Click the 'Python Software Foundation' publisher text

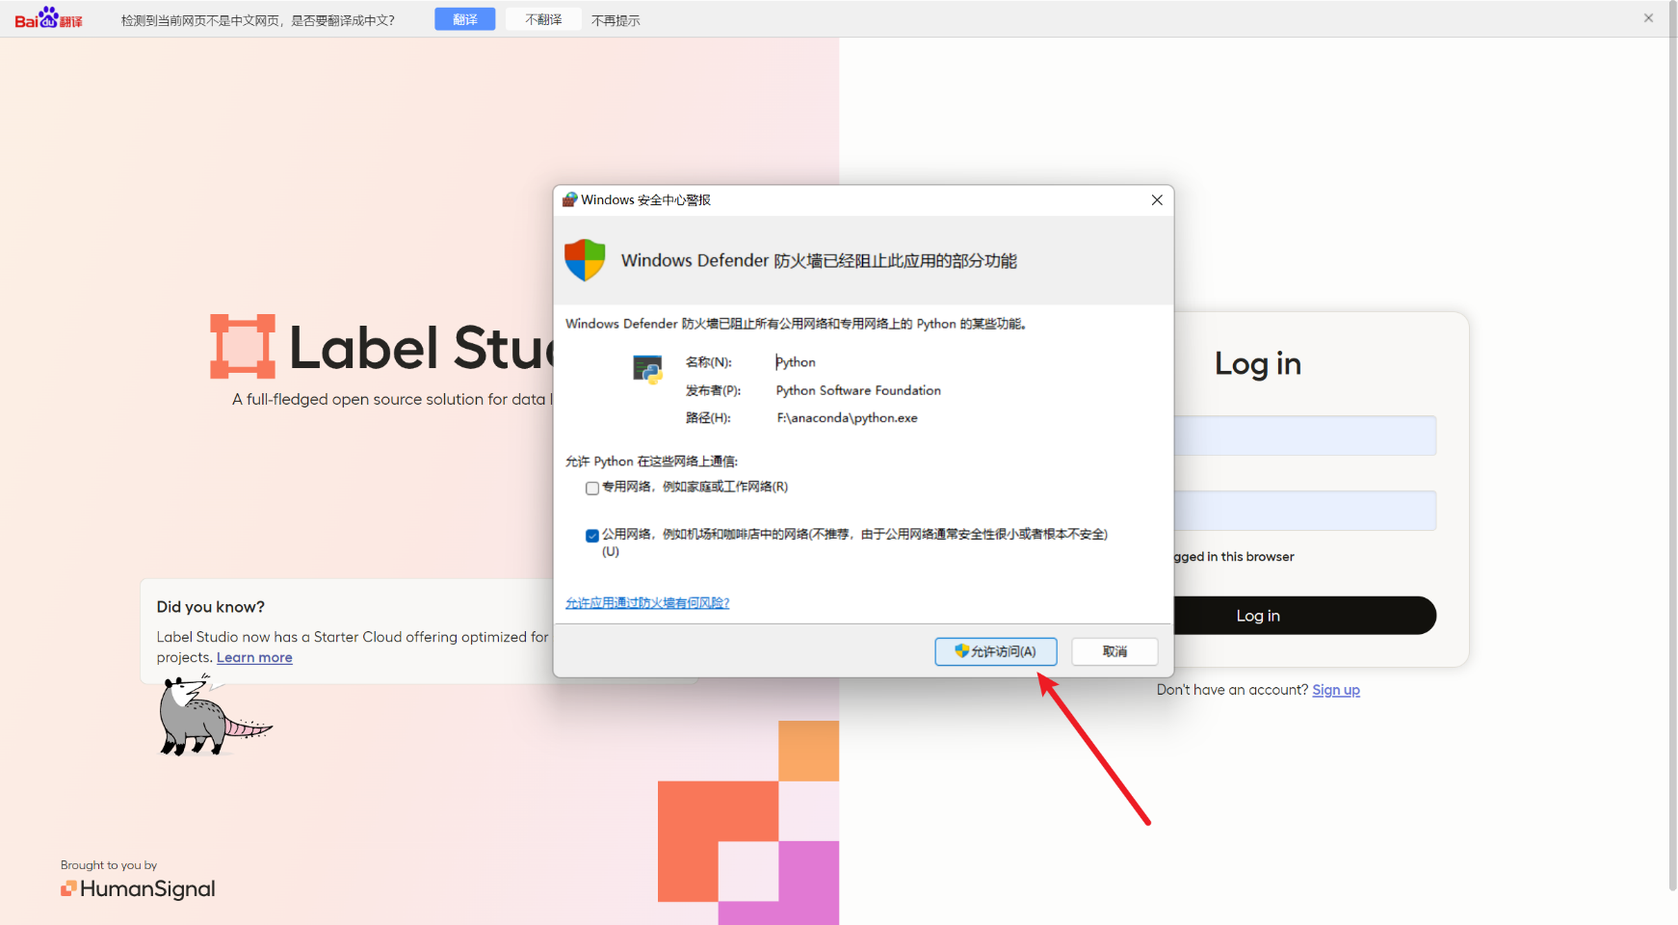click(x=858, y=390)
